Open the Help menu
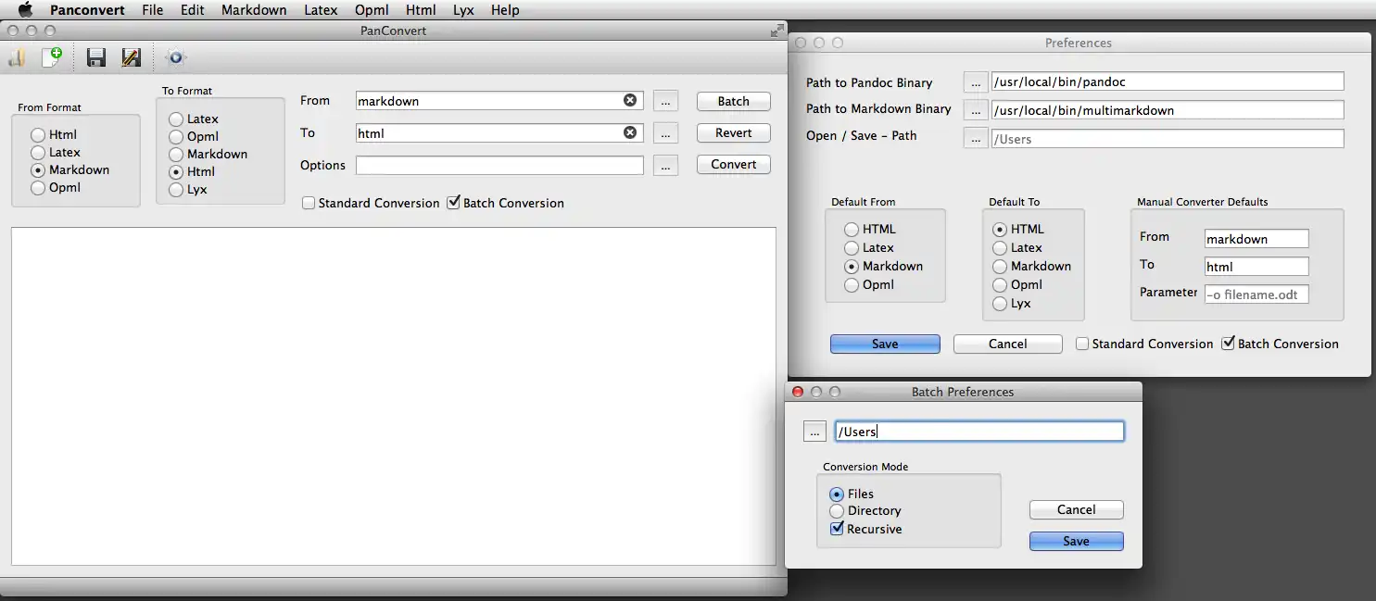The width and height of the screenshot is (1376, 601). click(x=505, y=10)
